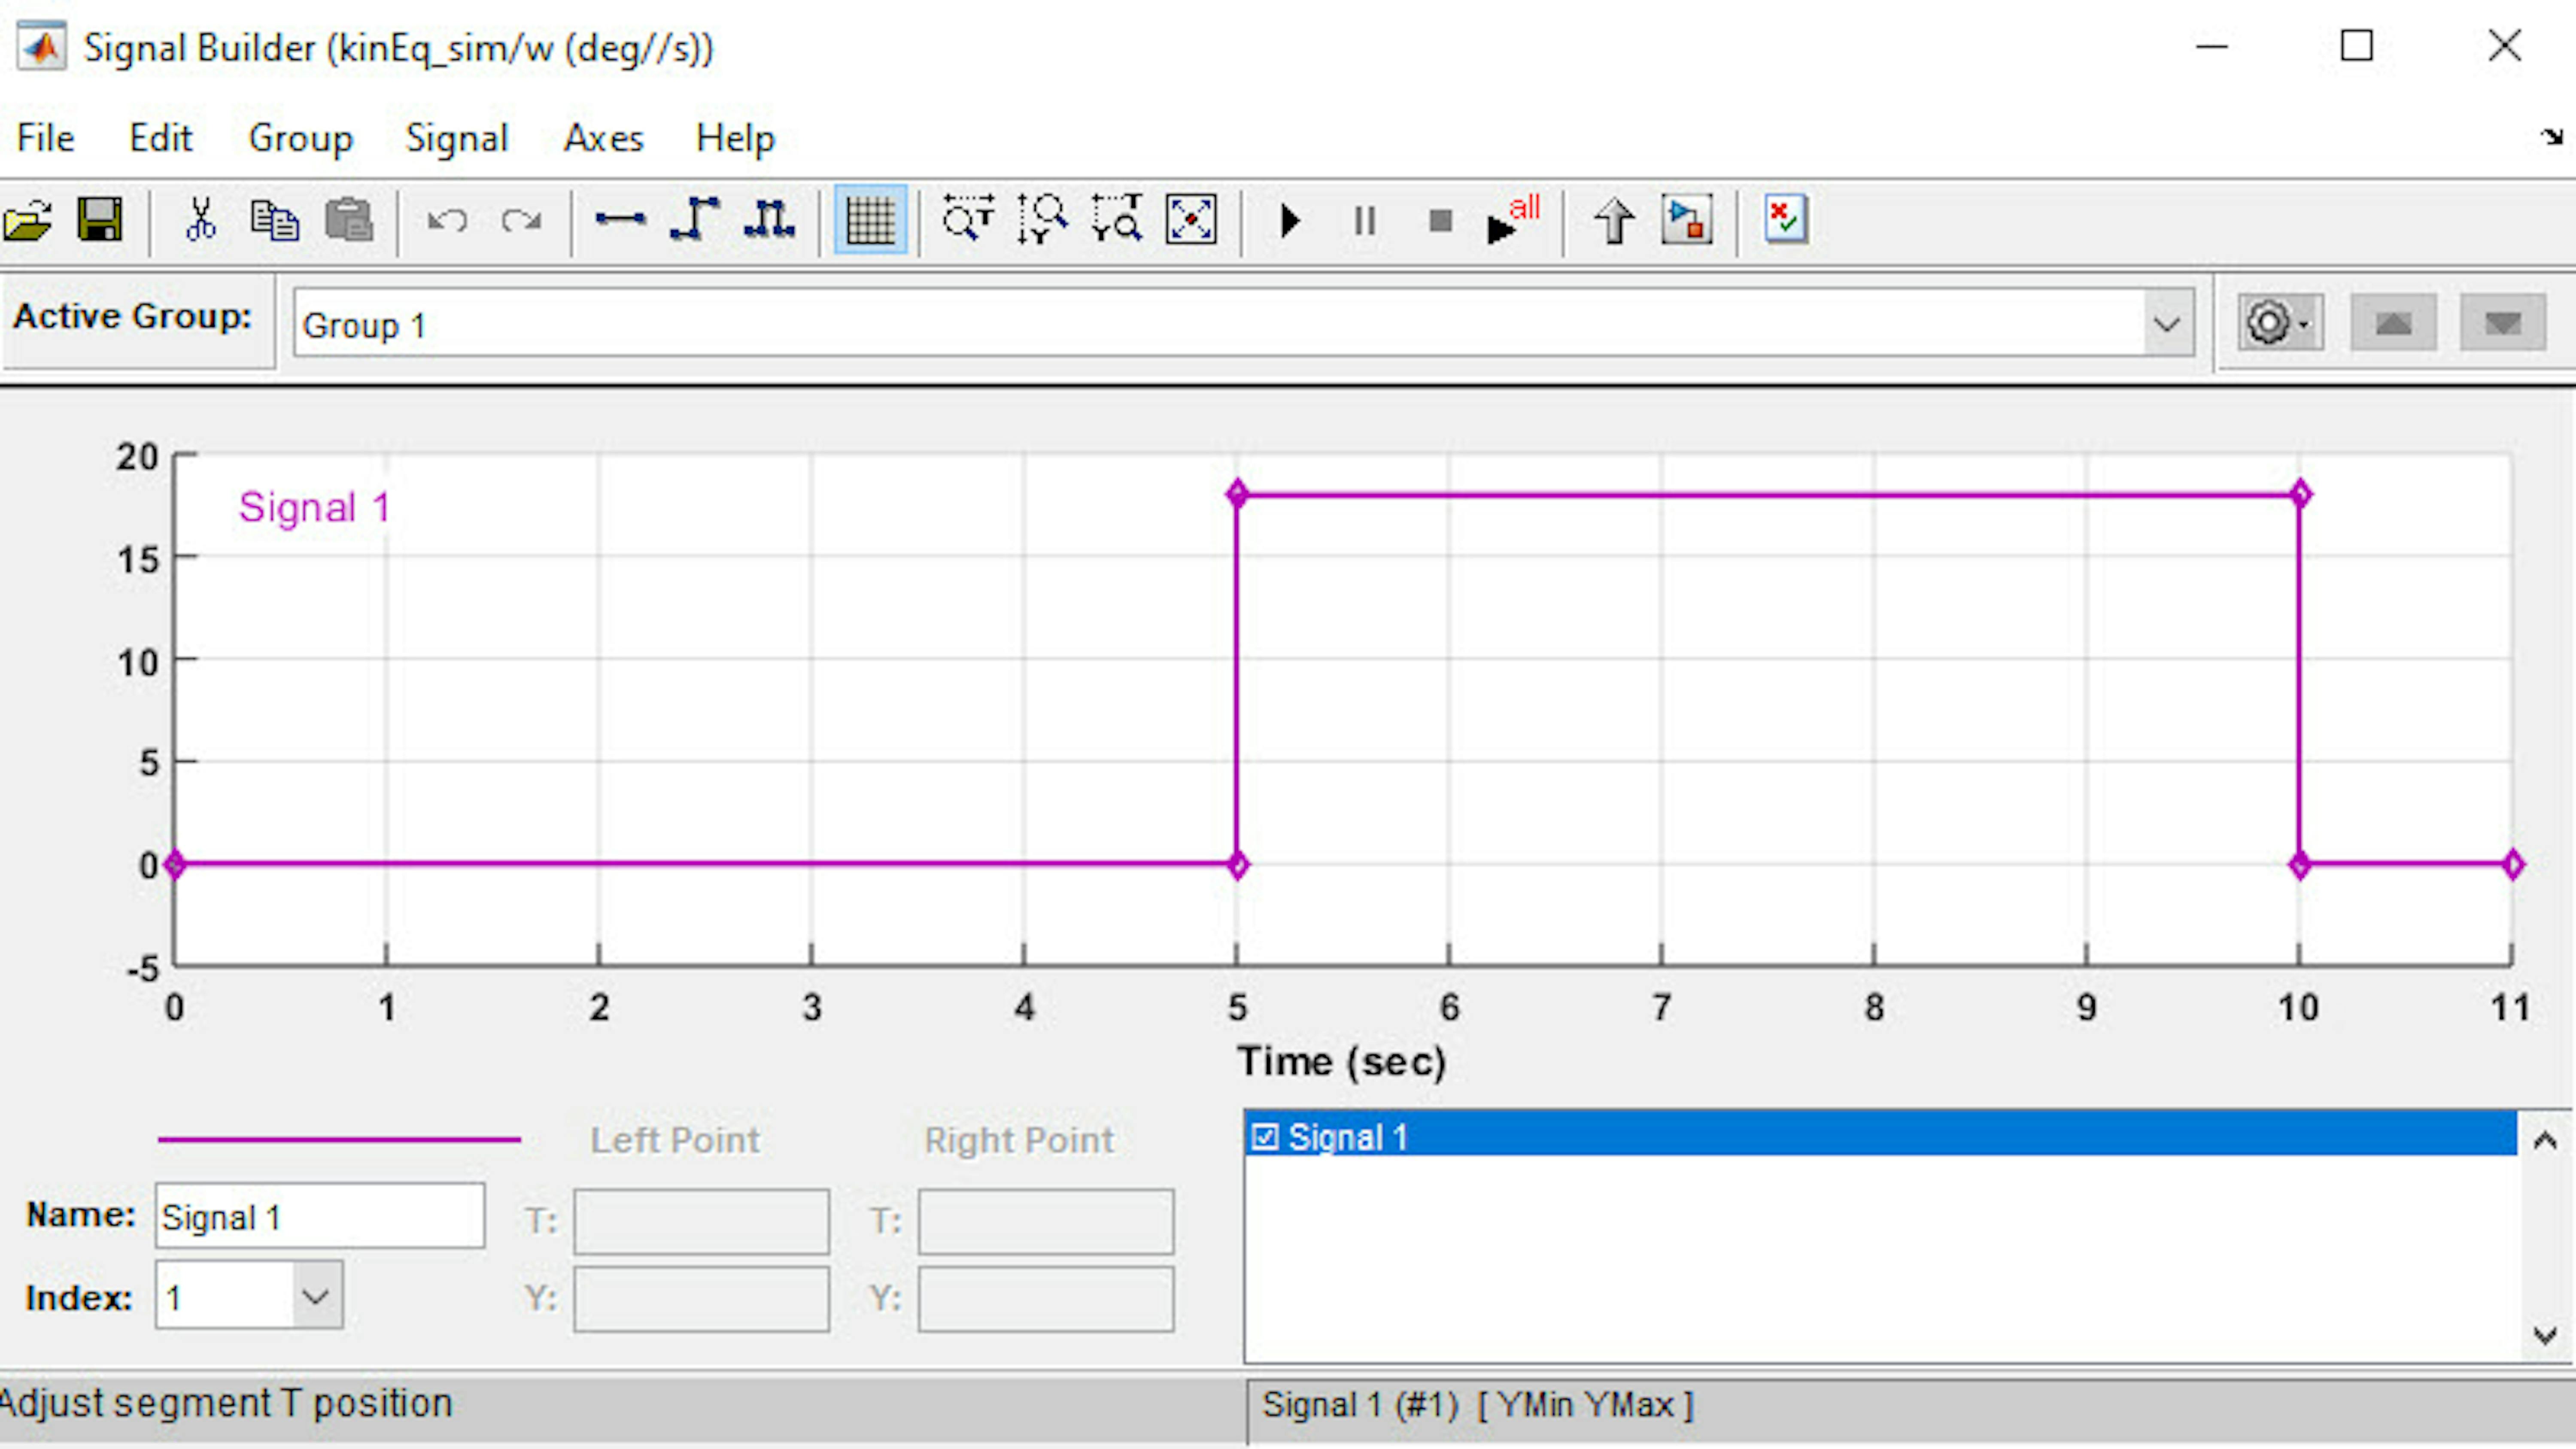Viewport: 2576px width, 1449px height.
Task: Paste with the clipboard icon
Action: [349, 220]
